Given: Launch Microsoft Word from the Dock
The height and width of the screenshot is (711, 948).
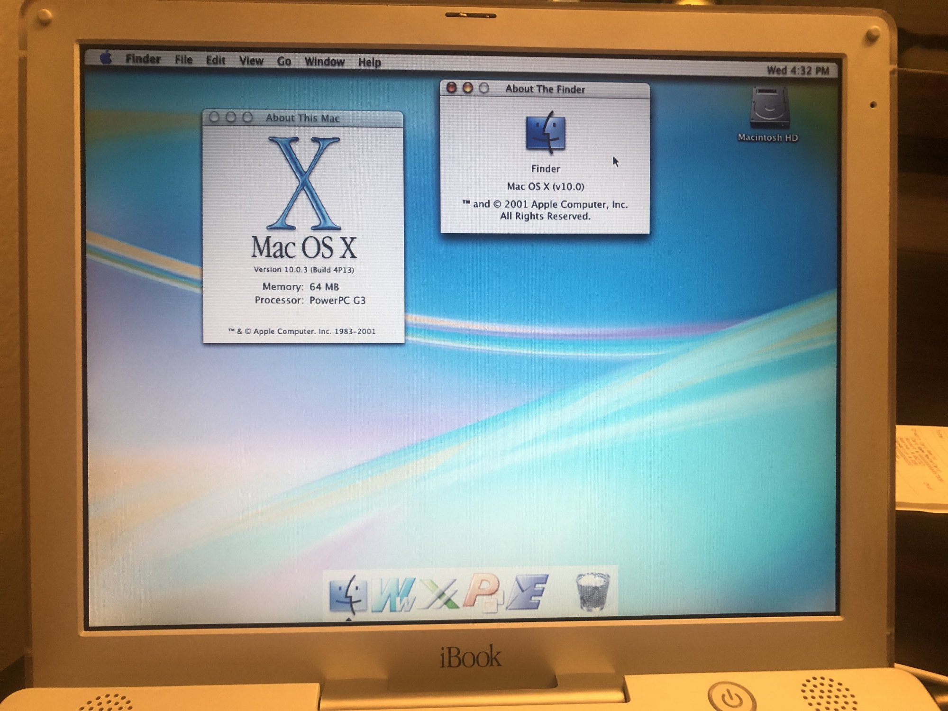Looking at the screenshot, I should click(393, 594).
